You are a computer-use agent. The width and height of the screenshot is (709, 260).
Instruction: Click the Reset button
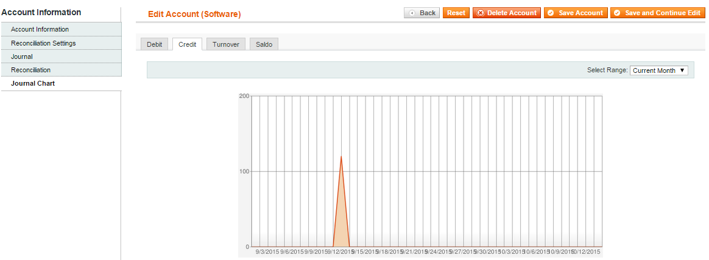tap(456, 13)
